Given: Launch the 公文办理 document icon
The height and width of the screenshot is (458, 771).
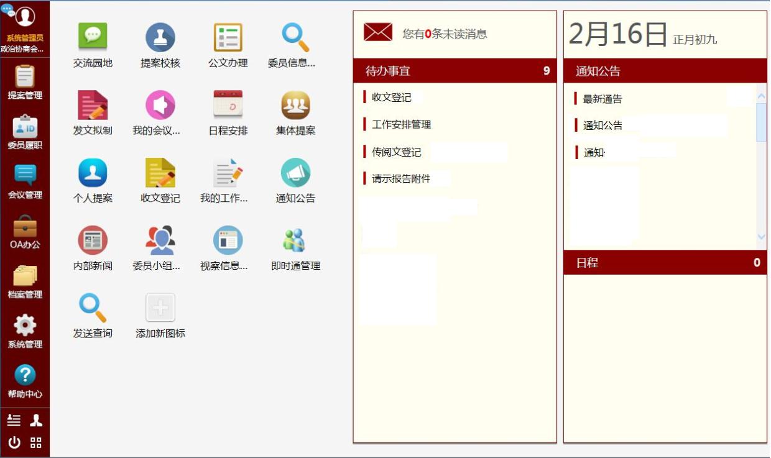Looking at the screenshot, I should click(x=228, y=37).
